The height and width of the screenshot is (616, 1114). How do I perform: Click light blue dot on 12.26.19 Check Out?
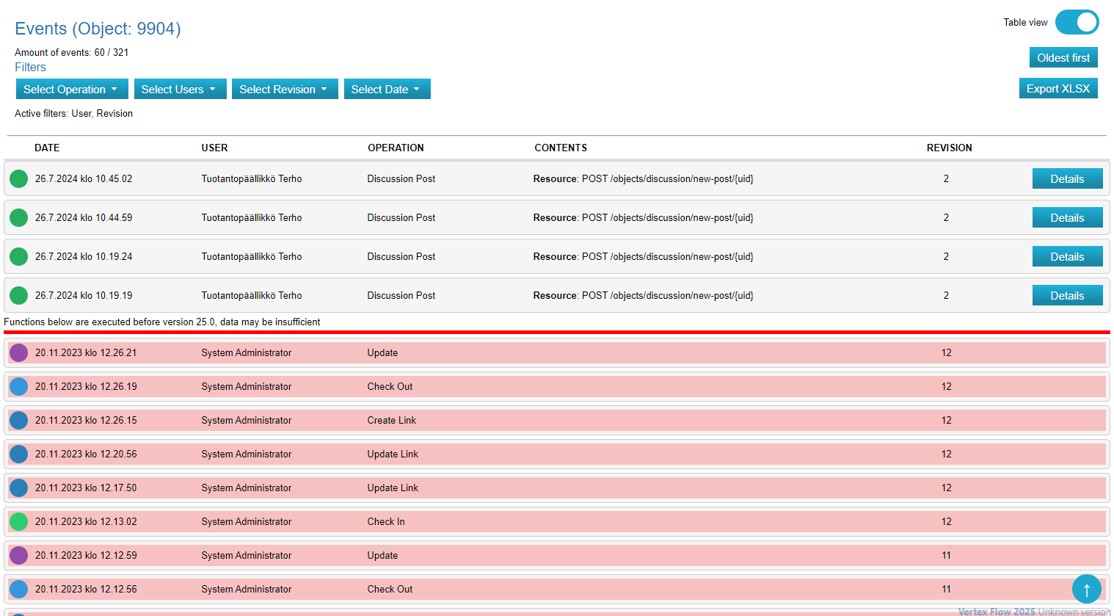[19, 386]
